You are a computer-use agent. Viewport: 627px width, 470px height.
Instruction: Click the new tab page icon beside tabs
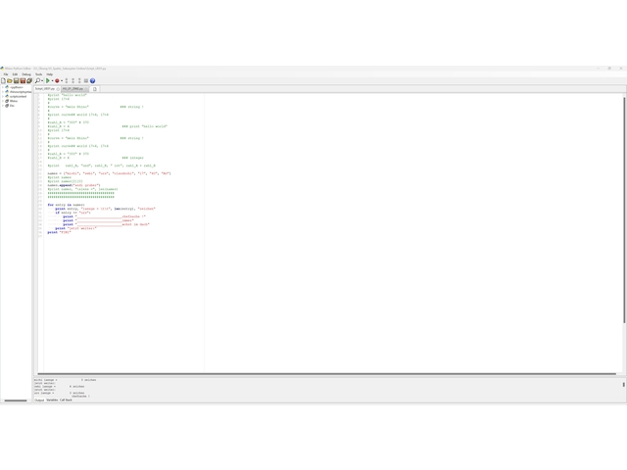tap(95, 89)
